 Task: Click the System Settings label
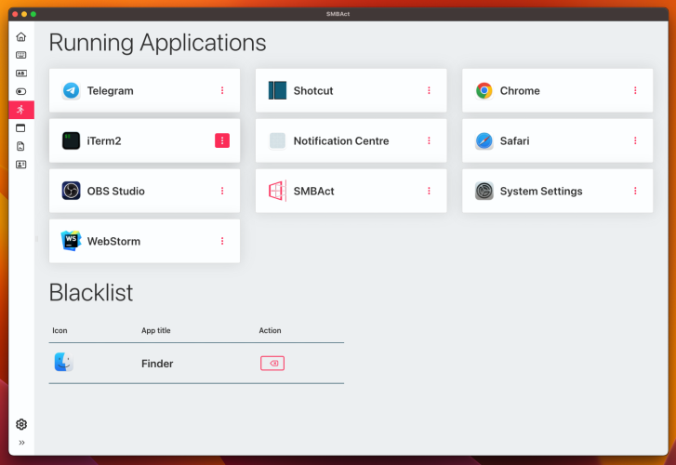tap(541, 191)
